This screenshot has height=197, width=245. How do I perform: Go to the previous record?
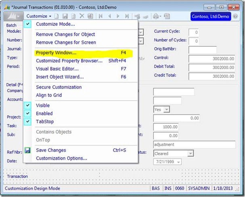pos(109,16)
